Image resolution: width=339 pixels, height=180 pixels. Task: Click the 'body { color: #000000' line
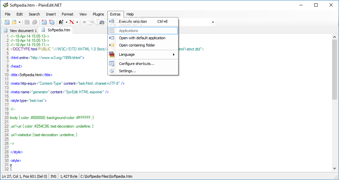pos(52,118)
